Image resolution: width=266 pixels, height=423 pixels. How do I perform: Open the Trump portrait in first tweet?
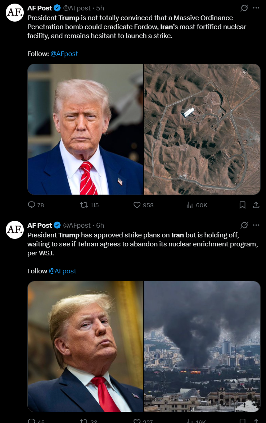click(85, 129)
